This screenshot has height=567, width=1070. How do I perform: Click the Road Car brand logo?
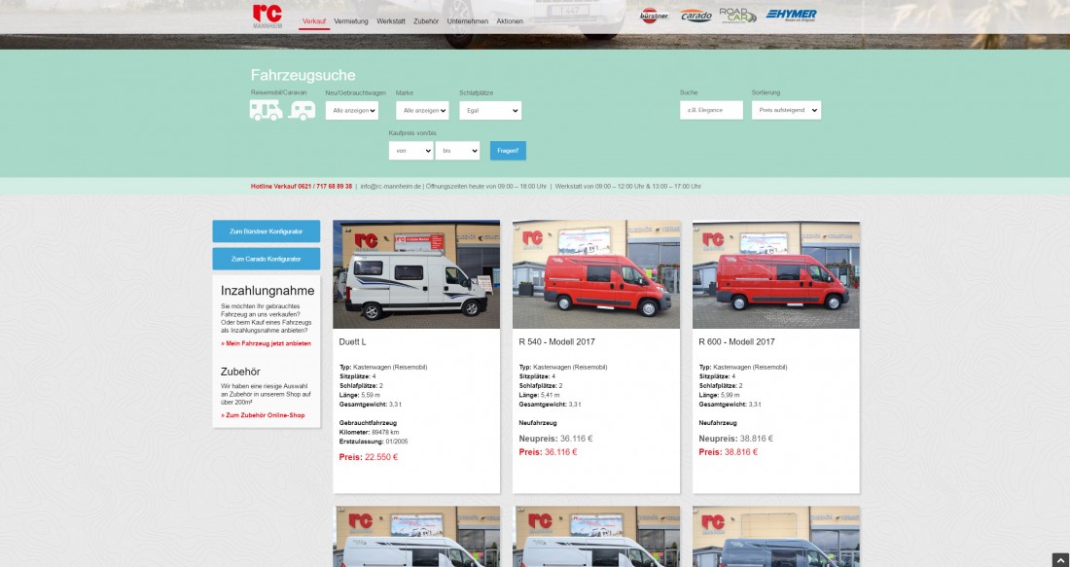pos(737,16)
